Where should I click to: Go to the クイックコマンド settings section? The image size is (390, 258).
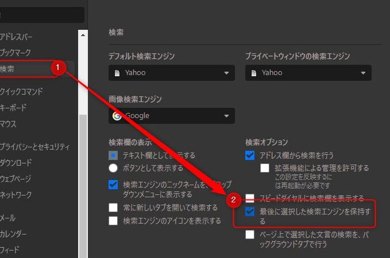click(x=22, y=91)
